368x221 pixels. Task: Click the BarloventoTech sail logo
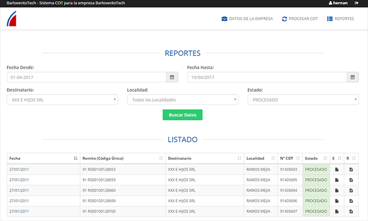[11, 19]
